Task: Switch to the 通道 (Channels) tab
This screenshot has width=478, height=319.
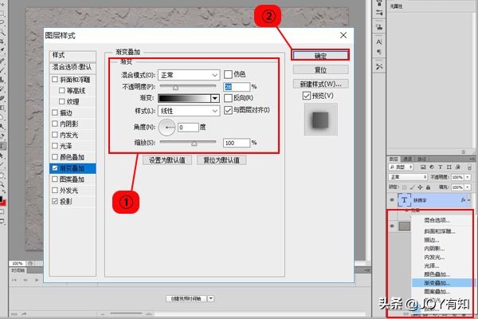Action: pyautogui.click(x=407, y=159)
